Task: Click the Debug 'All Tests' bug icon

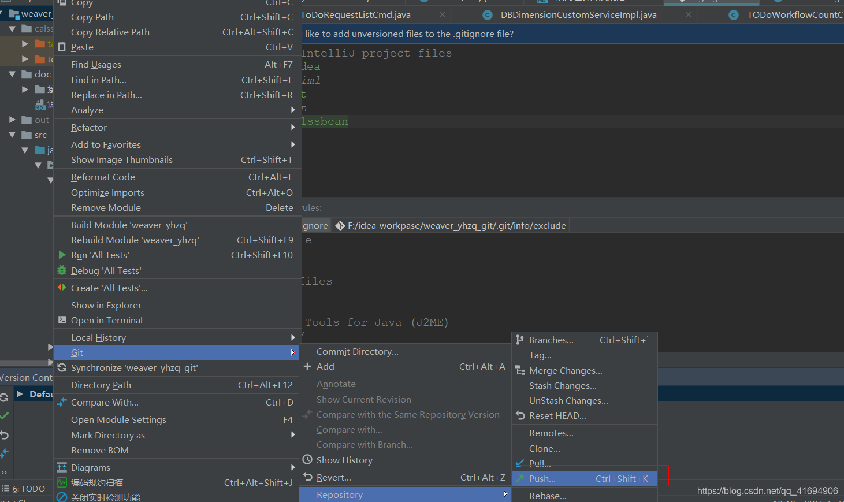Action: click(62, 270)
